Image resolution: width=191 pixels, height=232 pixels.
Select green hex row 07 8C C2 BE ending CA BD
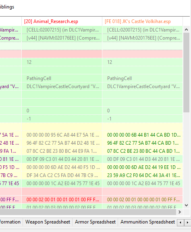click(142, 151)
